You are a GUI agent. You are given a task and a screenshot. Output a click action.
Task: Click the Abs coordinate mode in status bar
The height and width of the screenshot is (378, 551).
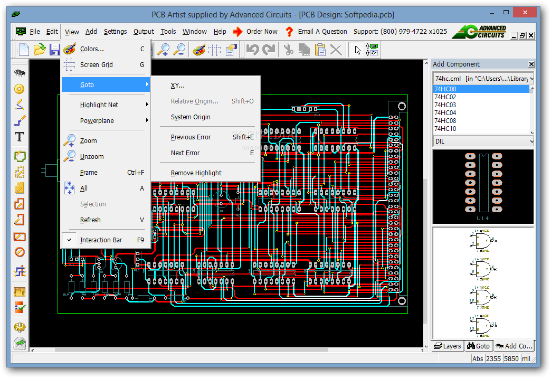478,358
